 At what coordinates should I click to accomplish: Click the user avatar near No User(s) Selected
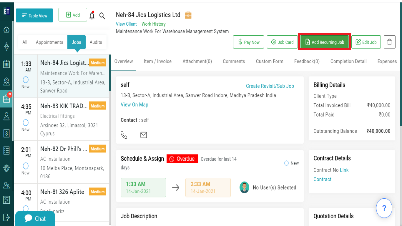244,187
